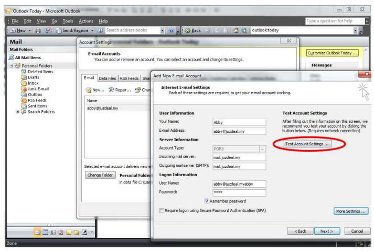
Task: Open the outlook:today address dropdown
Action: tap(356, 30)
